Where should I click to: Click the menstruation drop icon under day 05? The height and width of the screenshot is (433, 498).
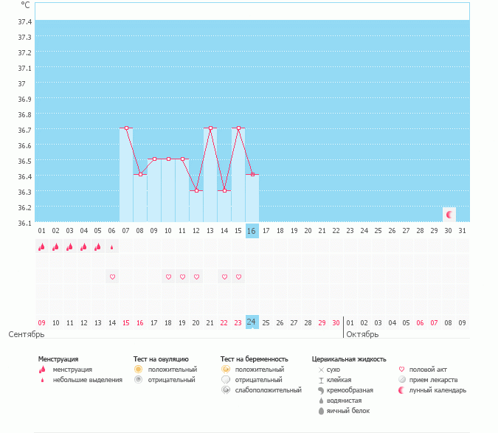[97, 247]
